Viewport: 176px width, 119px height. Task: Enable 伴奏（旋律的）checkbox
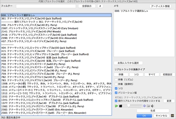tap(116, 84)
